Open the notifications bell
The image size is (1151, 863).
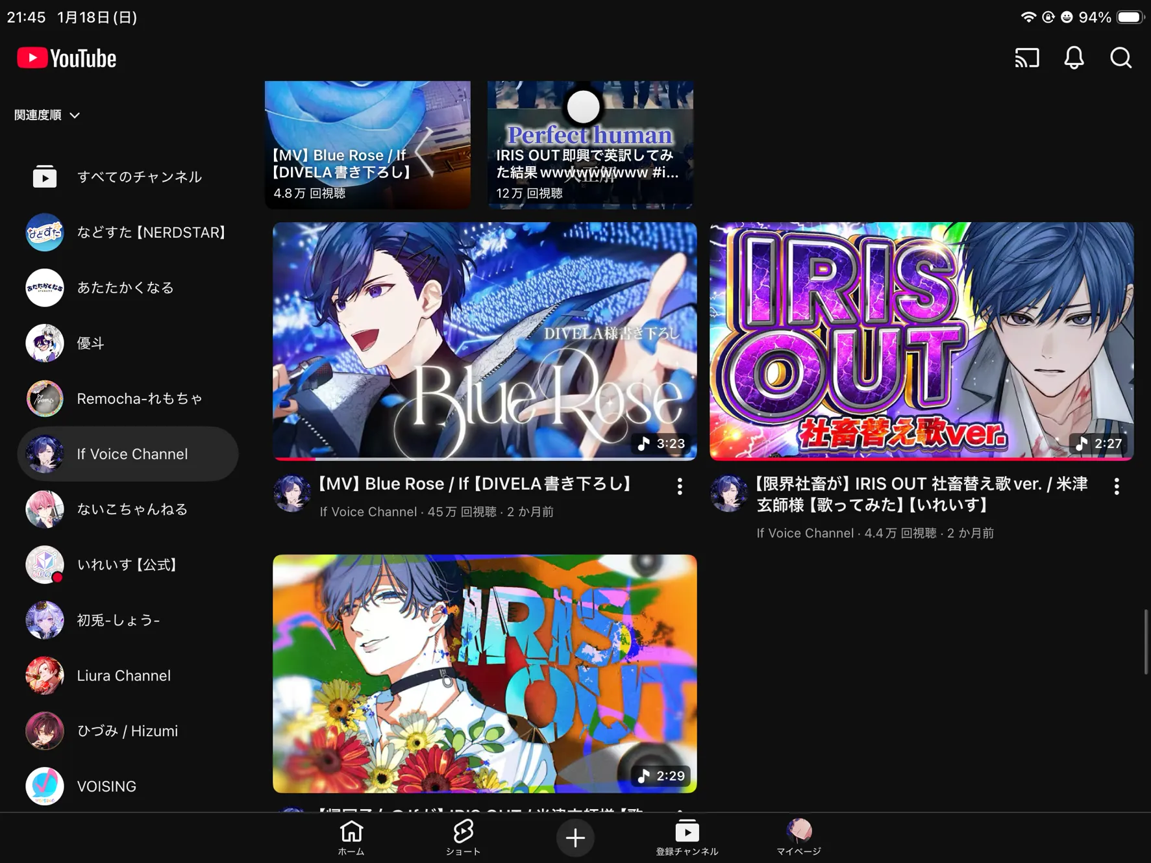[x=1074, y=58]
